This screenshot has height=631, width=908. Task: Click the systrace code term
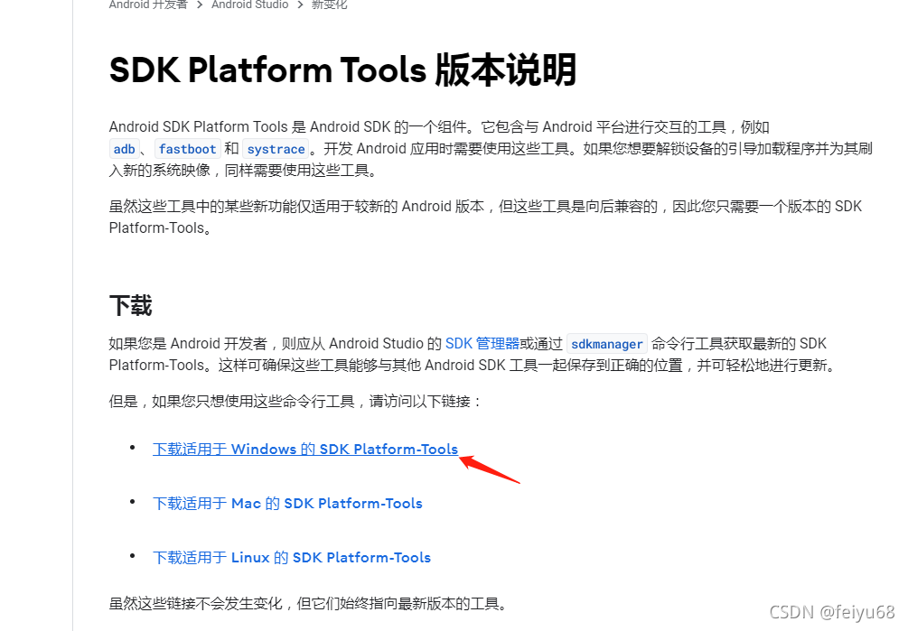coord(276,149)
